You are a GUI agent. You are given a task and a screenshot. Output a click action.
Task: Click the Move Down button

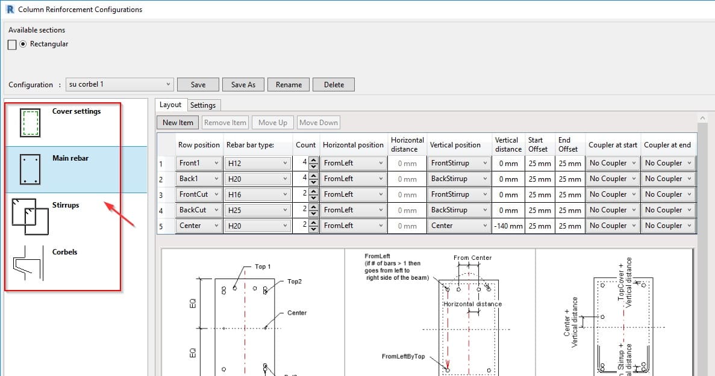pyautogui.click(x=319, y=123)
